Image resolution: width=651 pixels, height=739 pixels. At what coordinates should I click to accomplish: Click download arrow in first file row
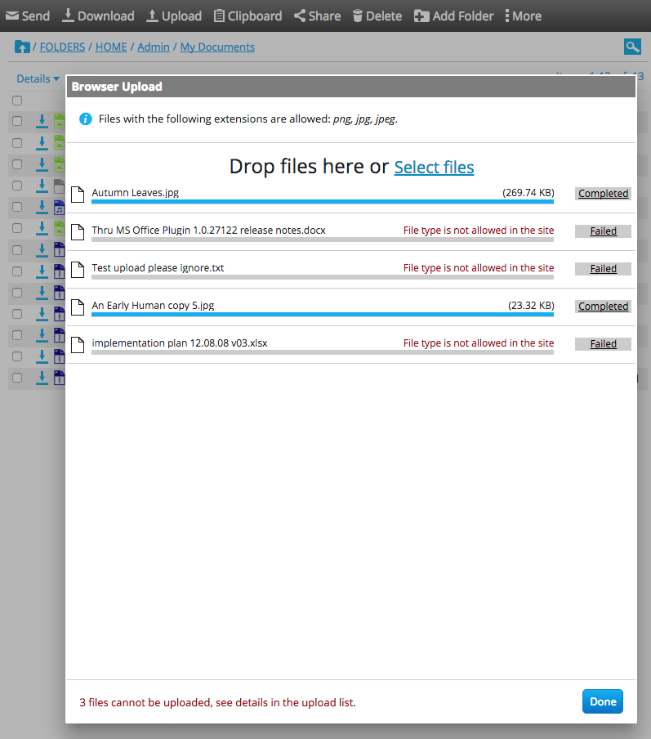(42, 121)
